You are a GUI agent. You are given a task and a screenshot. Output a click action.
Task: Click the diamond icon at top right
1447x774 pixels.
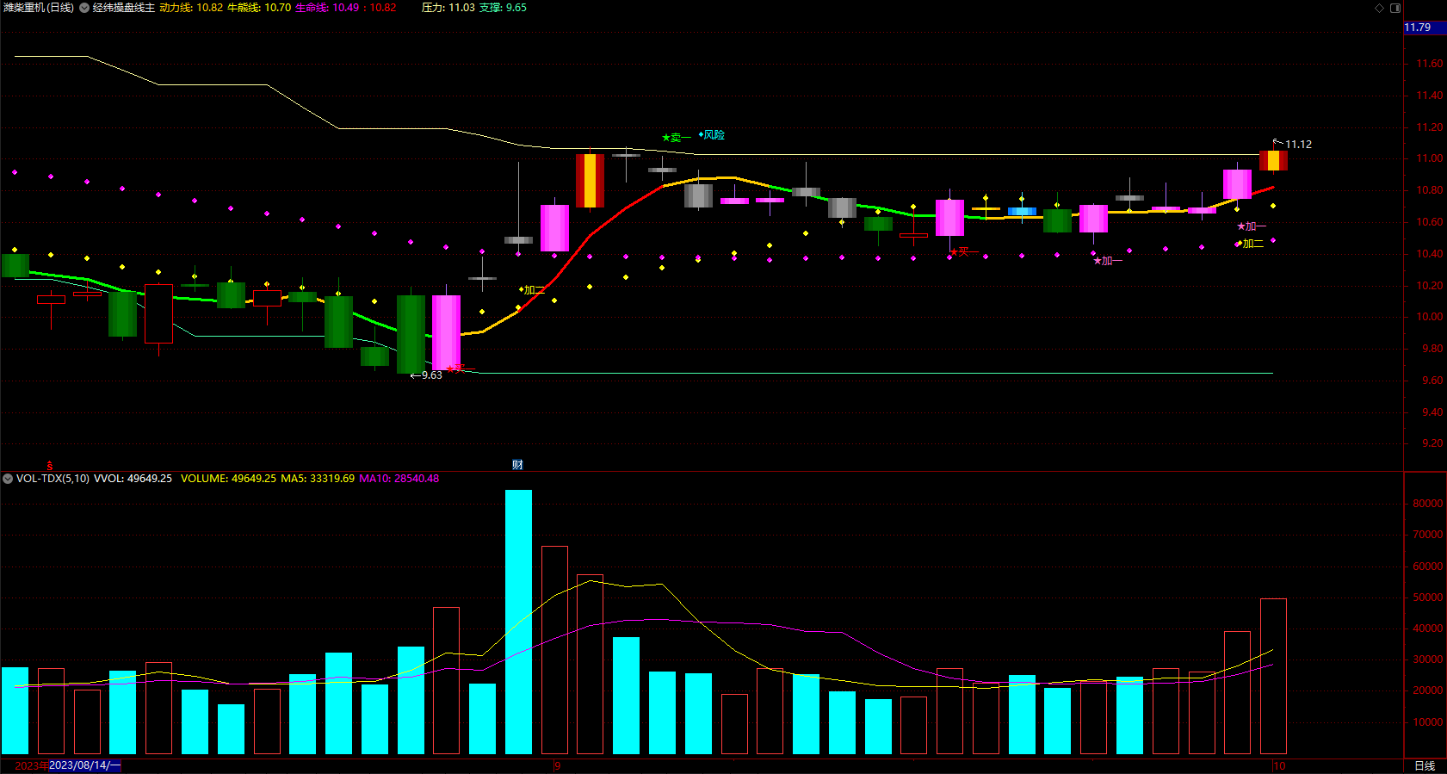1379,8
